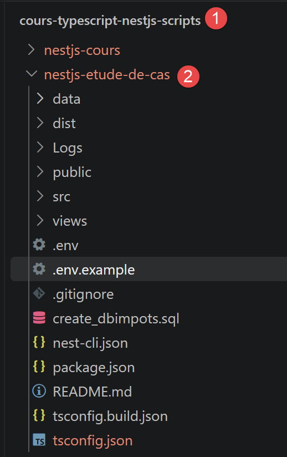Click the TS icon of tsconfig.json

(39, 440)
